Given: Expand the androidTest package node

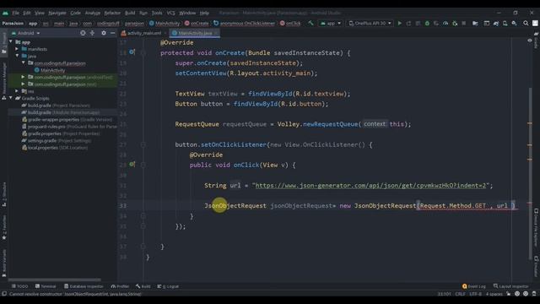Looking at the screenshot, I should pos(23,77).
